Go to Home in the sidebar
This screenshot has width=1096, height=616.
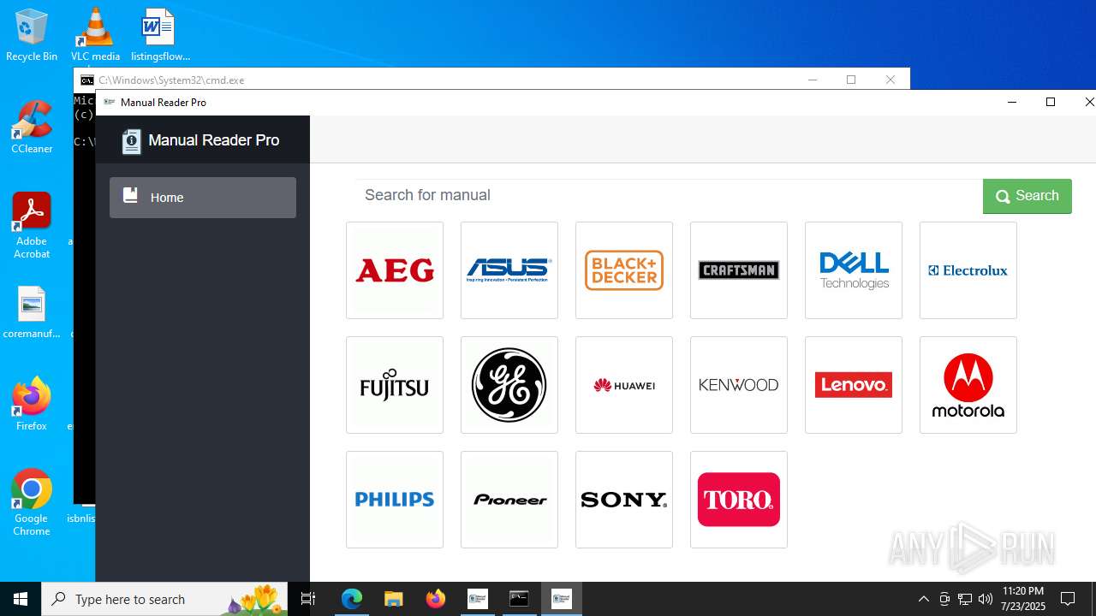point(203,198)
